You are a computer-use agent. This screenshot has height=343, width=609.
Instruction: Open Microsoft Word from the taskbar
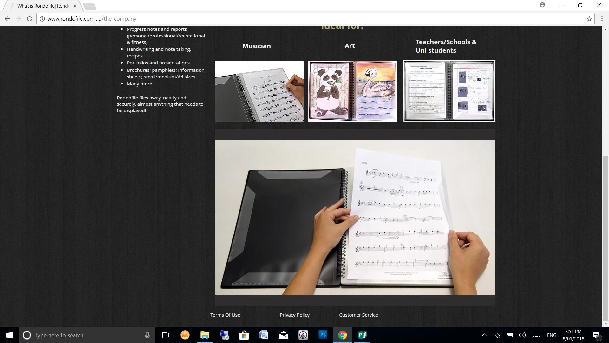tap(263, 335)
